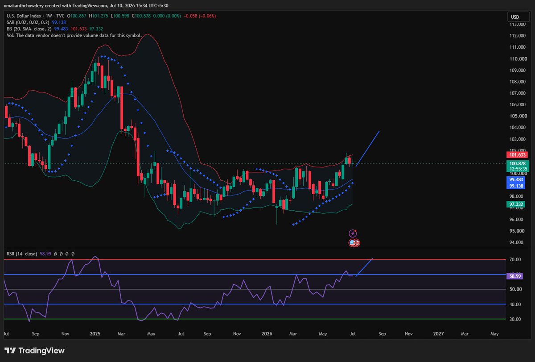Click 110.000 on the price scale
The width and height of the screenshot is (535, 362).
click(517, 59)
